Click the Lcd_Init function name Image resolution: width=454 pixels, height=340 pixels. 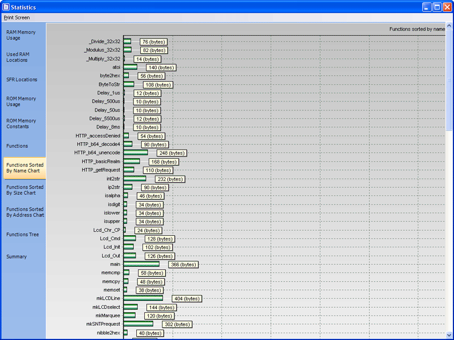coord(112,247)
